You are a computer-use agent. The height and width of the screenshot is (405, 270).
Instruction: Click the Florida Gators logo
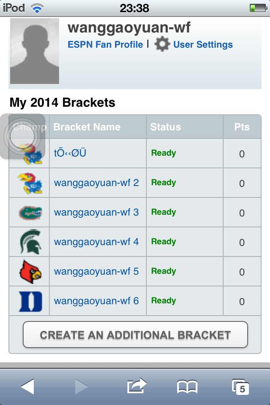click(30, 213)
